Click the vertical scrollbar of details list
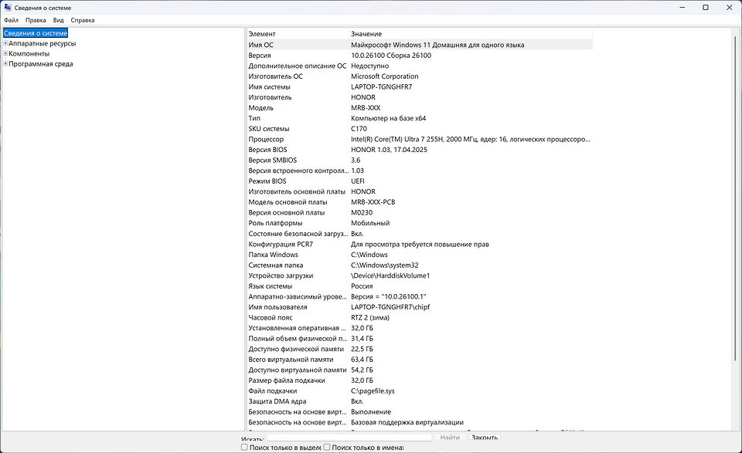Screen dimensions: 742x453 734,232
